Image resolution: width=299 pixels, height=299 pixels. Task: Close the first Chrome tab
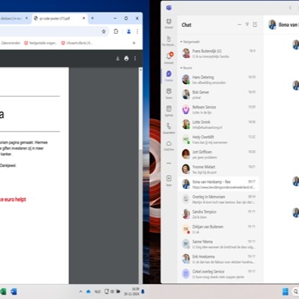pyautogui.click(x=27, y=18)
